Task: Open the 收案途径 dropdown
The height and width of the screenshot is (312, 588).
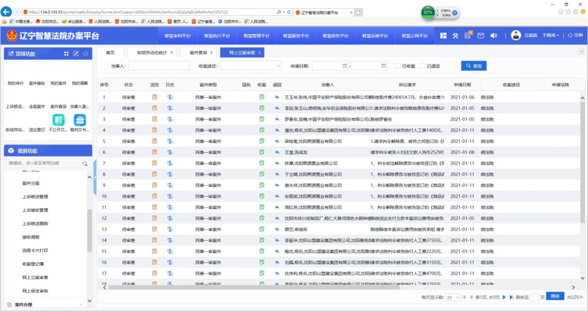Action: (250, 66)
